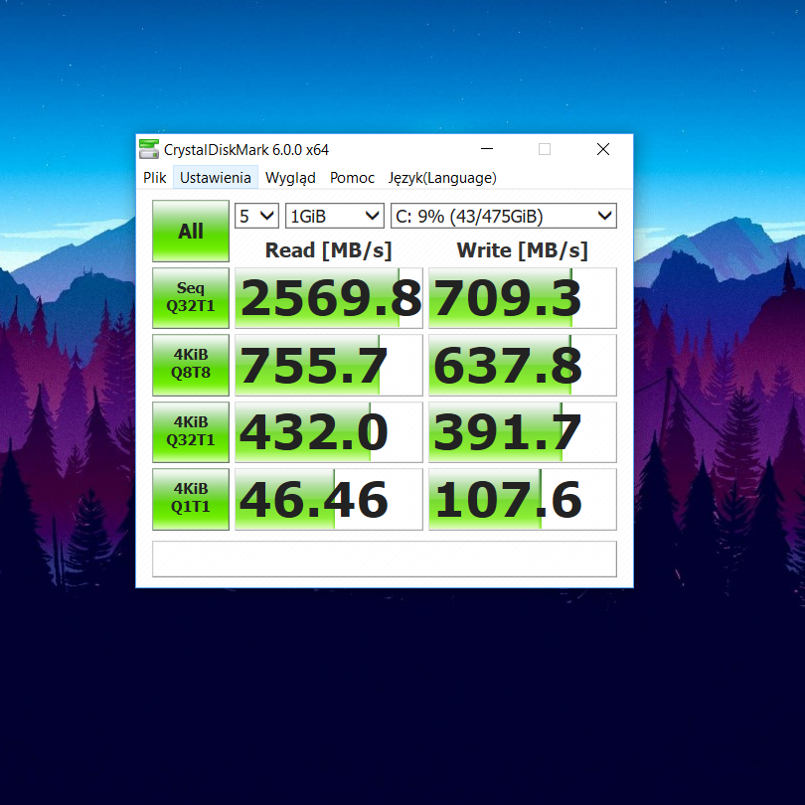The width and height of the screenshot is (805, 805).
Task: Start the Seq Q32T1 test
Action: tap(191, 298)
